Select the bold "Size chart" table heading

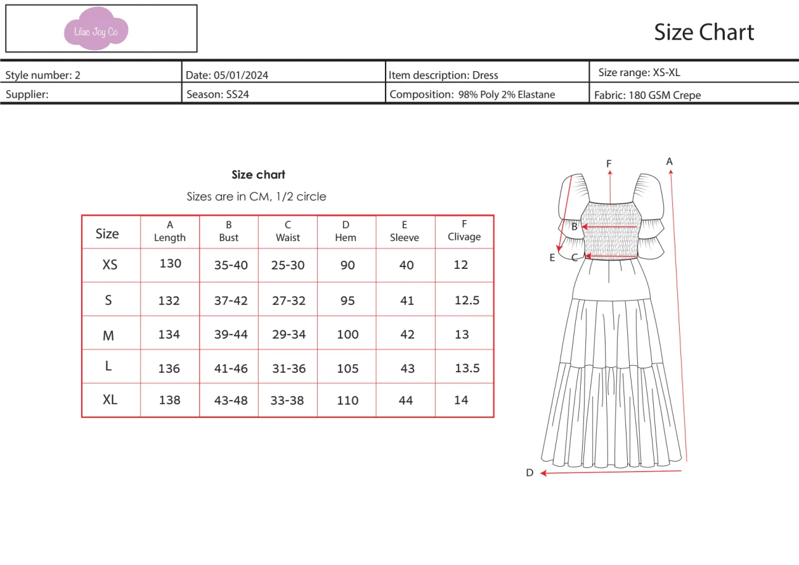pyautogui.click(x=258, y=174)
